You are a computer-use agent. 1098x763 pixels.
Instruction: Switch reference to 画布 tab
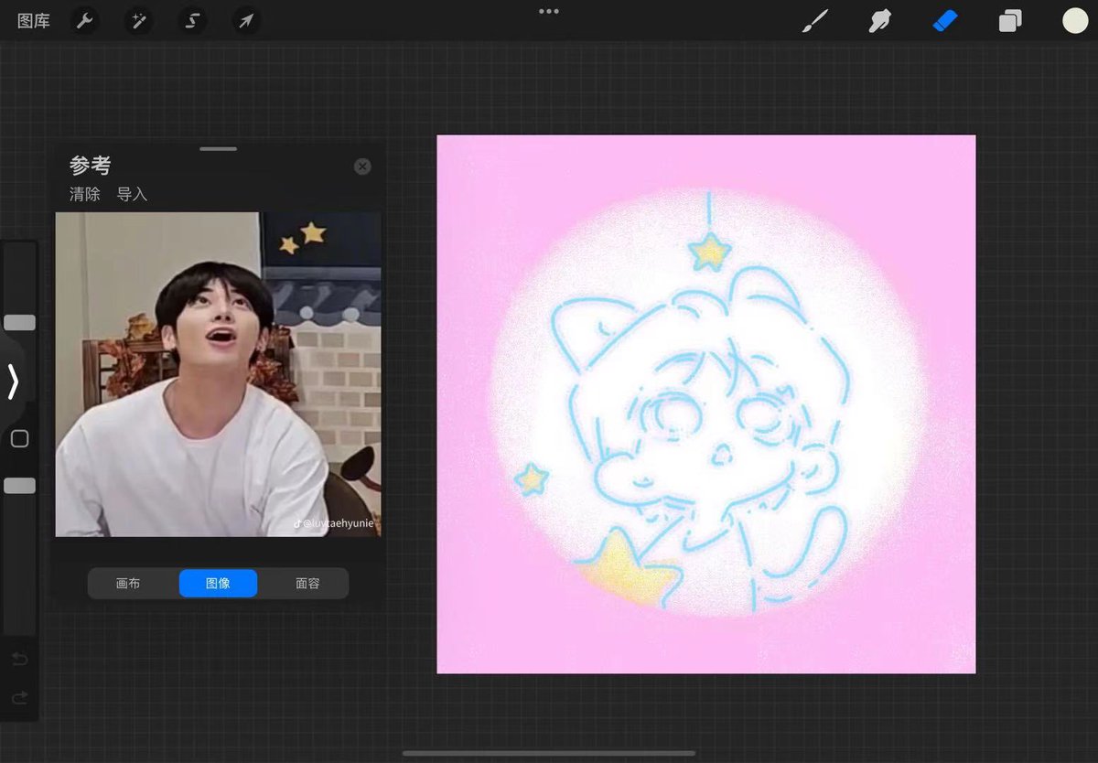[x=128, y=583]
